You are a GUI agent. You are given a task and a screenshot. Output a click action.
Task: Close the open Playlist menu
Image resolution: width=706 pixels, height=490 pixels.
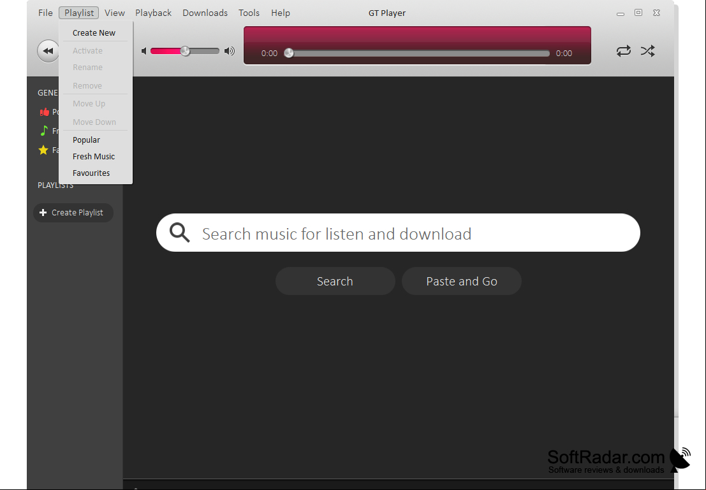coord(79,13)
